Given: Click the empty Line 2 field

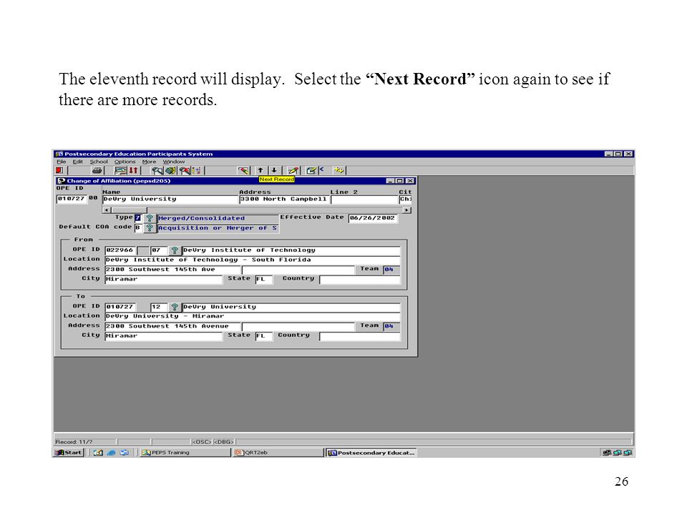Looking at the screenshot, I should [364, 200].
